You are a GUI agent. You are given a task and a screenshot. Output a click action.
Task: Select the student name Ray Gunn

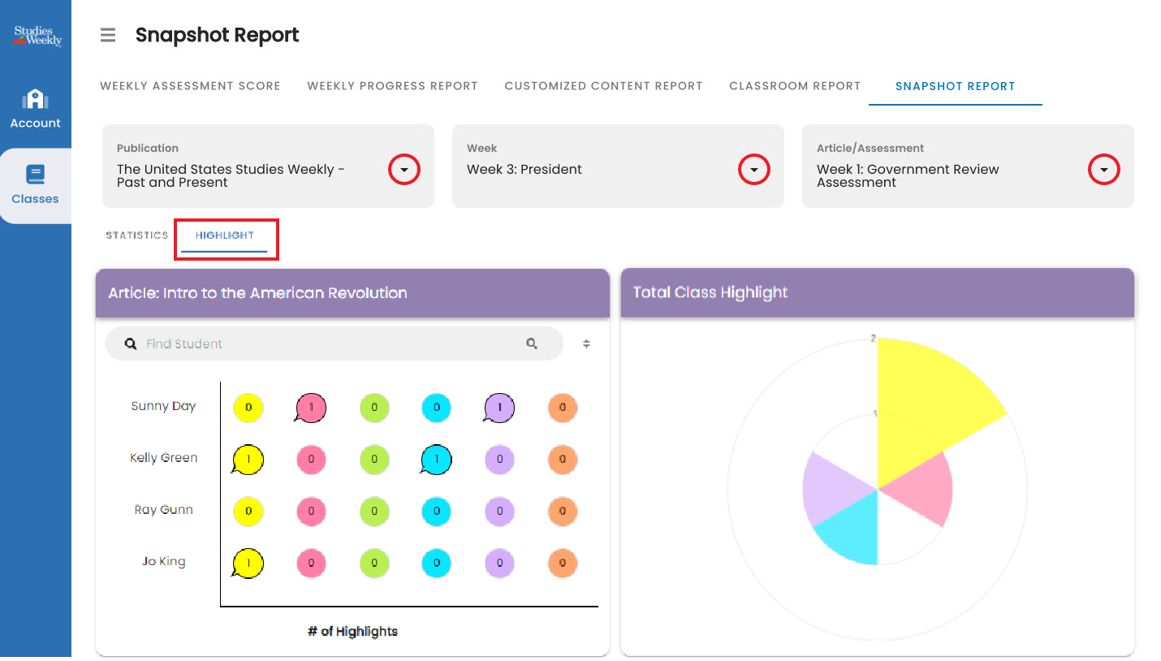tap(163, 510)
